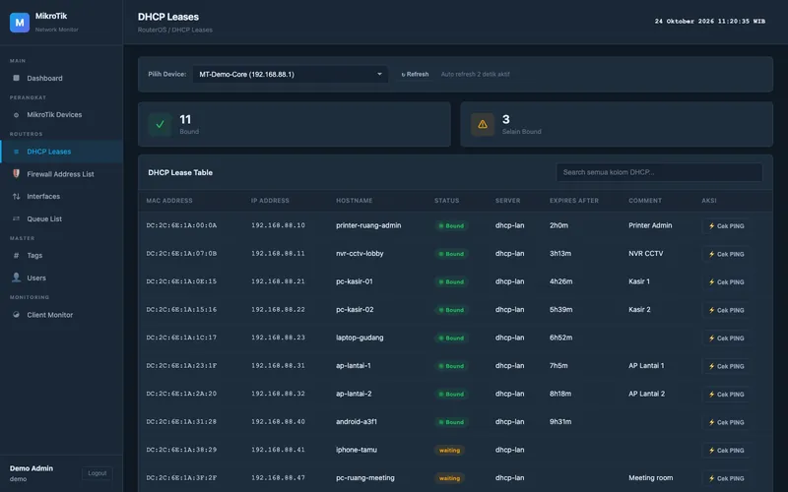Click the green checkmark Bound icon
This screenshot has height=492, width=788.
160,124
